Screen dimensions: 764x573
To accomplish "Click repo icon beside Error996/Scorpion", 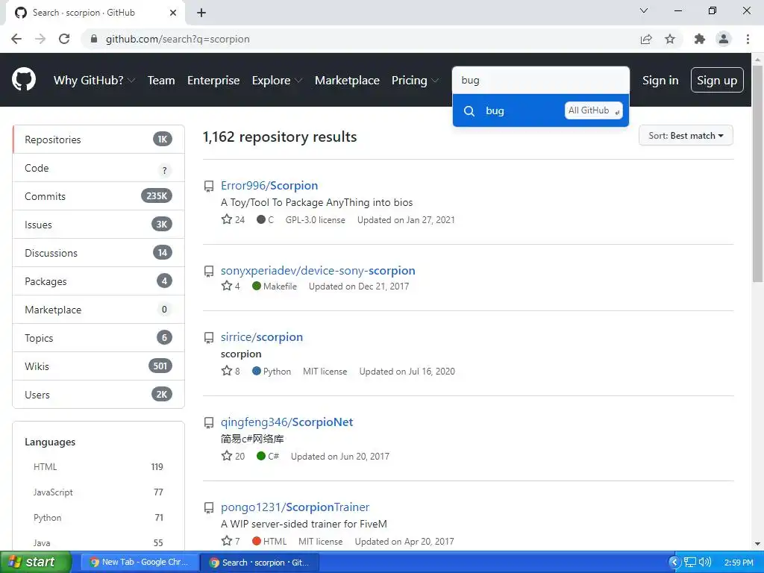I will pos(209,186).
